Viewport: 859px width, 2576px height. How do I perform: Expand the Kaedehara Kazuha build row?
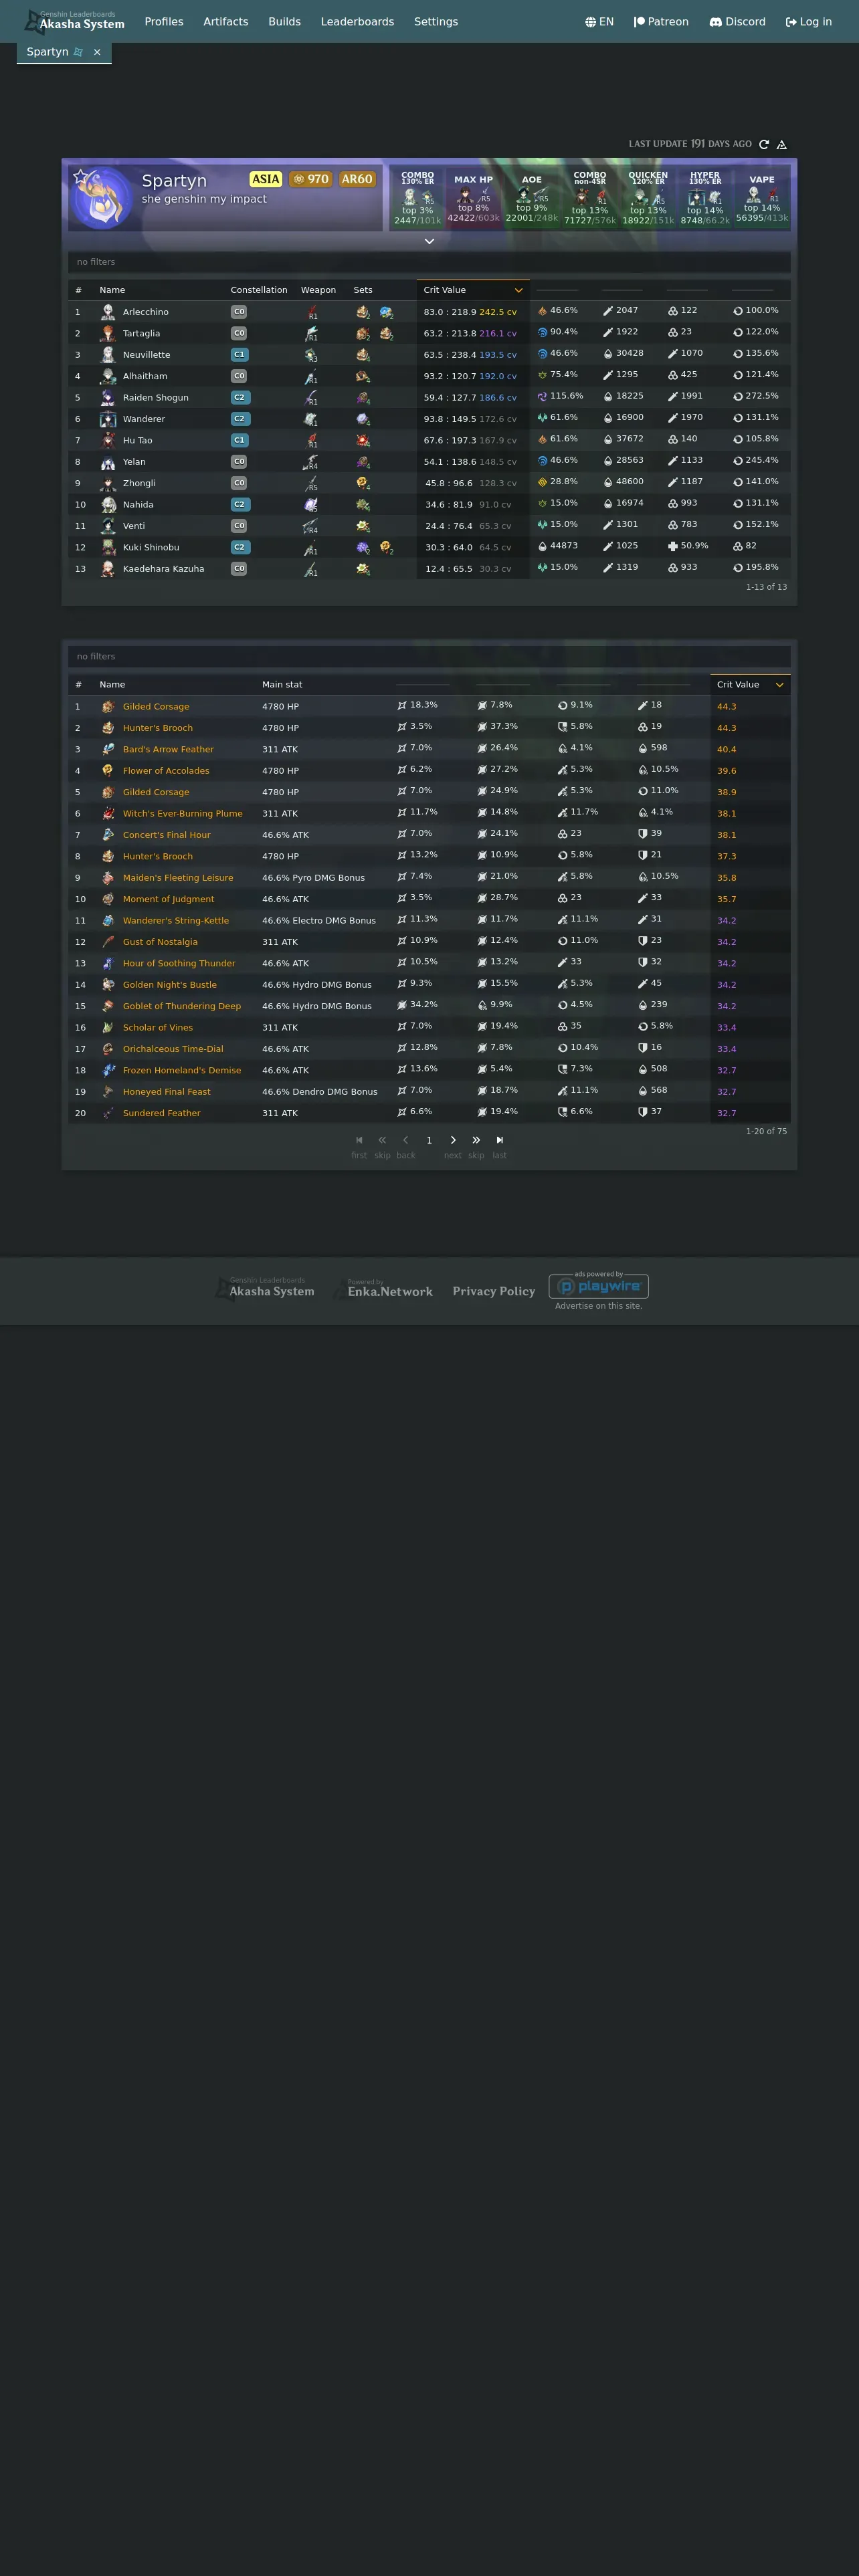coord(429,569)
